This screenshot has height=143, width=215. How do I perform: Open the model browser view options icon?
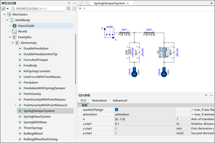tap(3, 9)
